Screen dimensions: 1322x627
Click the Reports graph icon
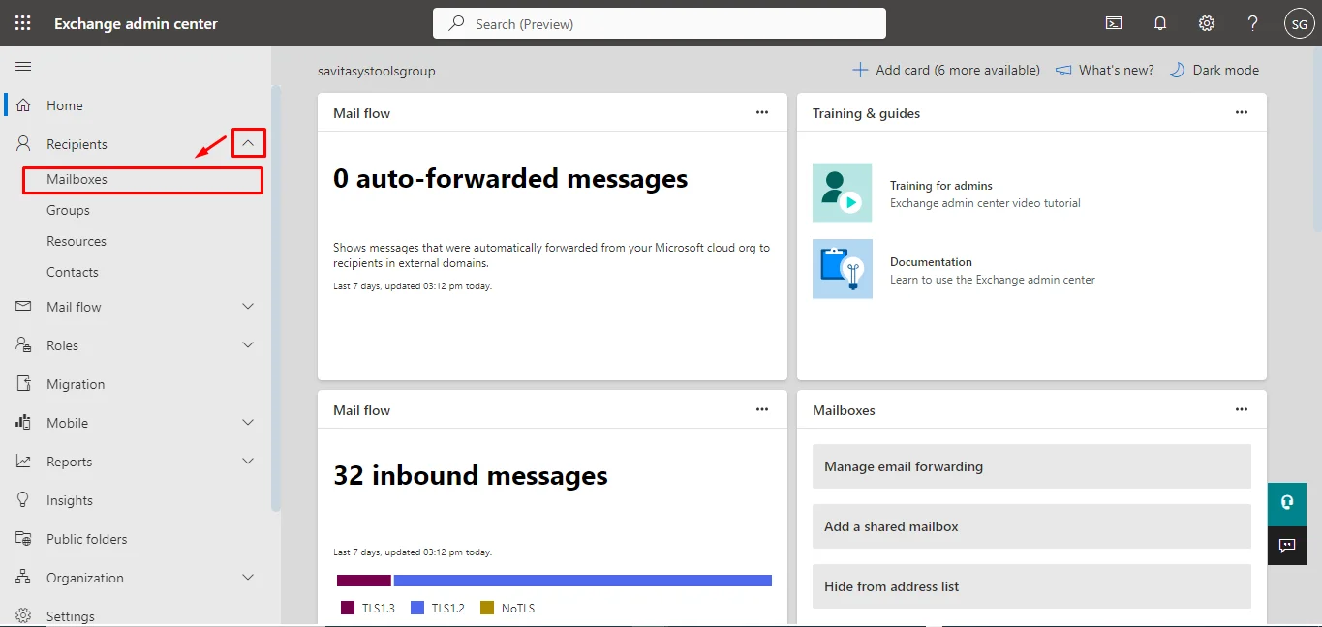pyautogui.click(x=24, y=461)
